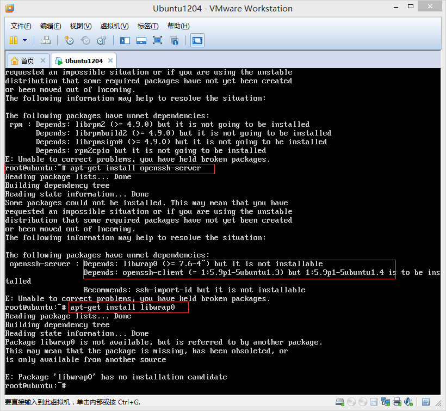Click the message log icon in status bar
This screenshot has width=446, height=411.
tap(426, 402)
